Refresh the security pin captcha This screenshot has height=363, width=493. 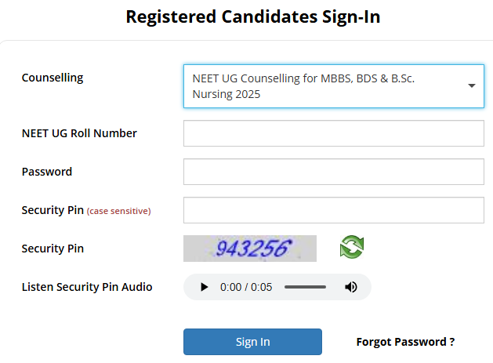click(352, 248)
